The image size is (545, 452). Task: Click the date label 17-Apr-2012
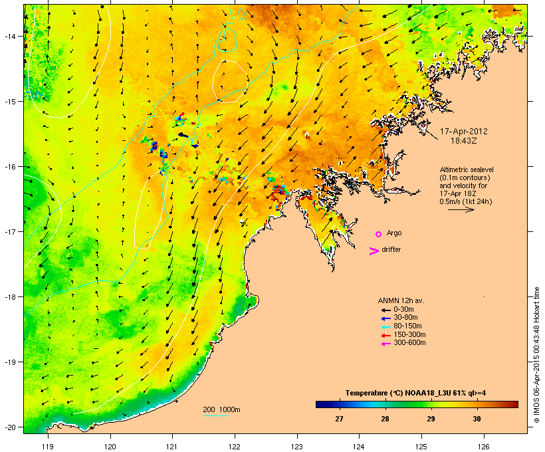point(464,132)
